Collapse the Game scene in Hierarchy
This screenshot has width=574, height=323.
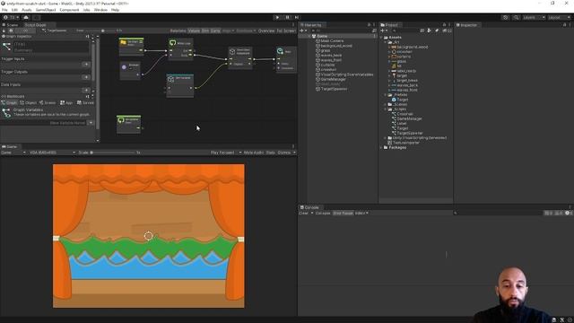point(309,36)
